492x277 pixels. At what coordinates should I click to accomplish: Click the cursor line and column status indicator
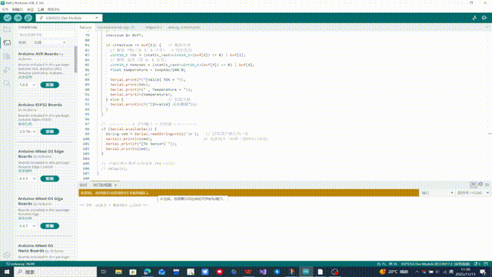(387, 264)
